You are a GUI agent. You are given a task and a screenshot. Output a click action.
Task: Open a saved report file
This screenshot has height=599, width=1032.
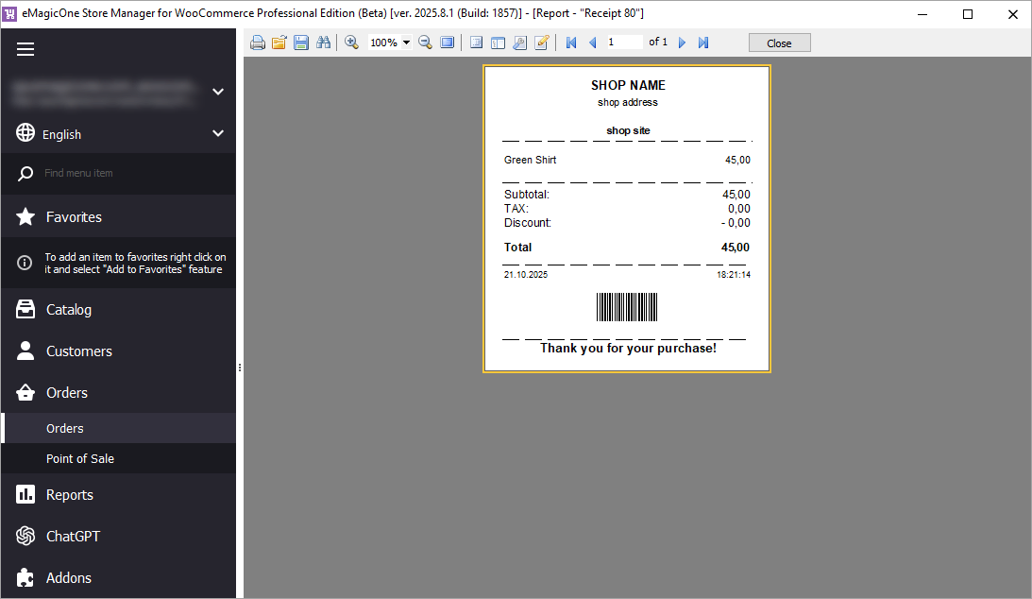279,42
